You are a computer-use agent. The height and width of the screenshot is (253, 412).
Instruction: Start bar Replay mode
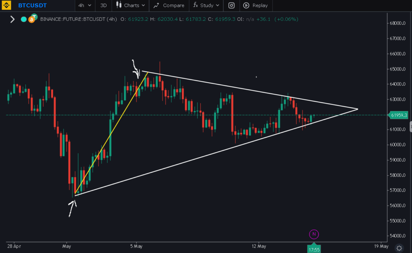[255, 6]
